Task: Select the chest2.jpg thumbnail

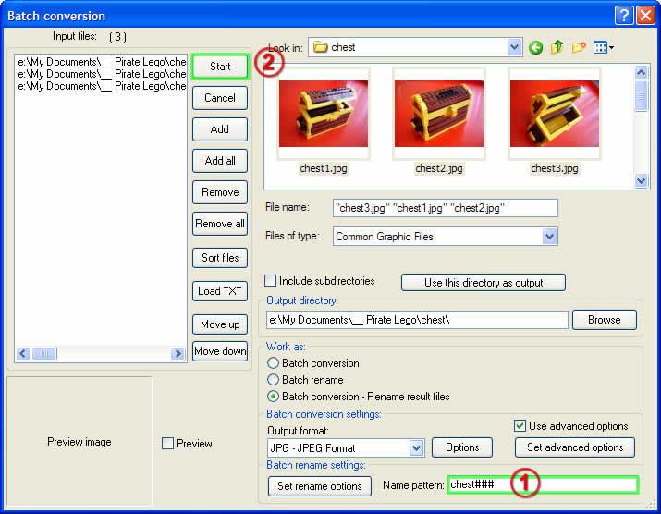Action: pos(439,114)
